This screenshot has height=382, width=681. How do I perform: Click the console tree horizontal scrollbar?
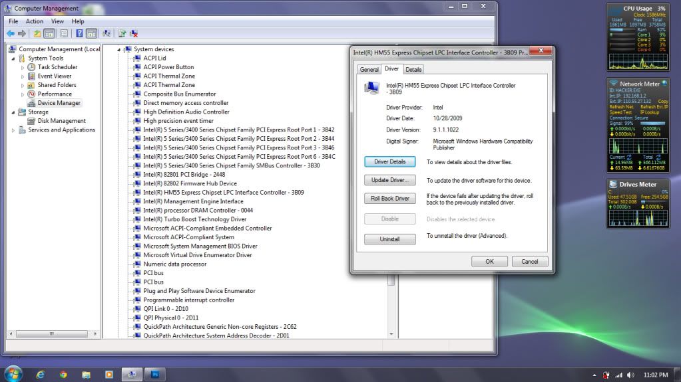point(51,334)
